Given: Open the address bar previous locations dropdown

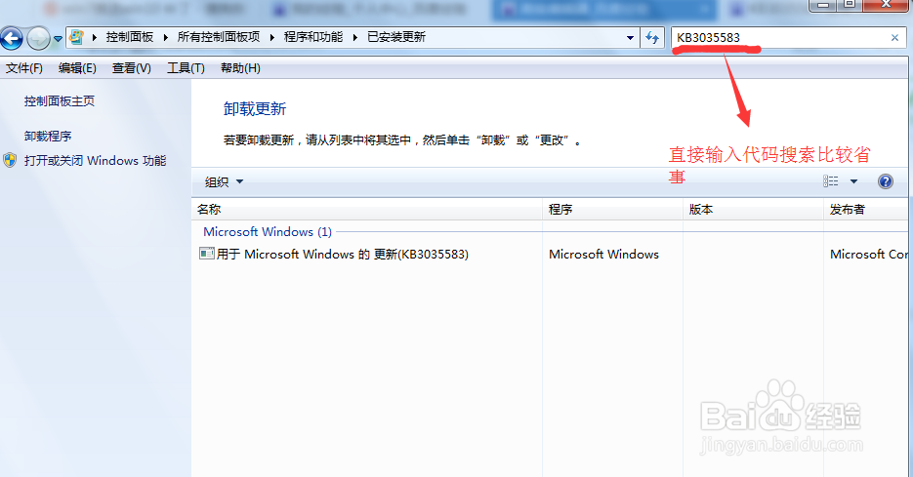Looking at the screenshot, I should tap(630, 38).
